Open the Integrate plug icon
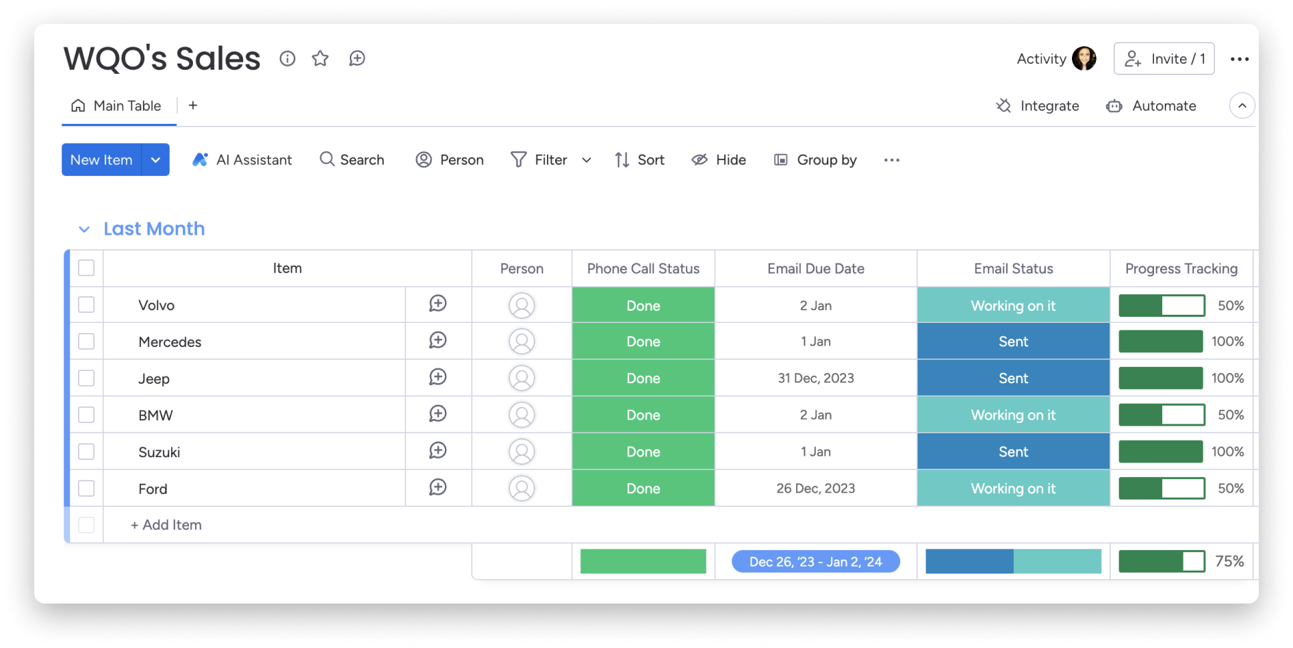 pyautogui.click(x=1003, y=106)
